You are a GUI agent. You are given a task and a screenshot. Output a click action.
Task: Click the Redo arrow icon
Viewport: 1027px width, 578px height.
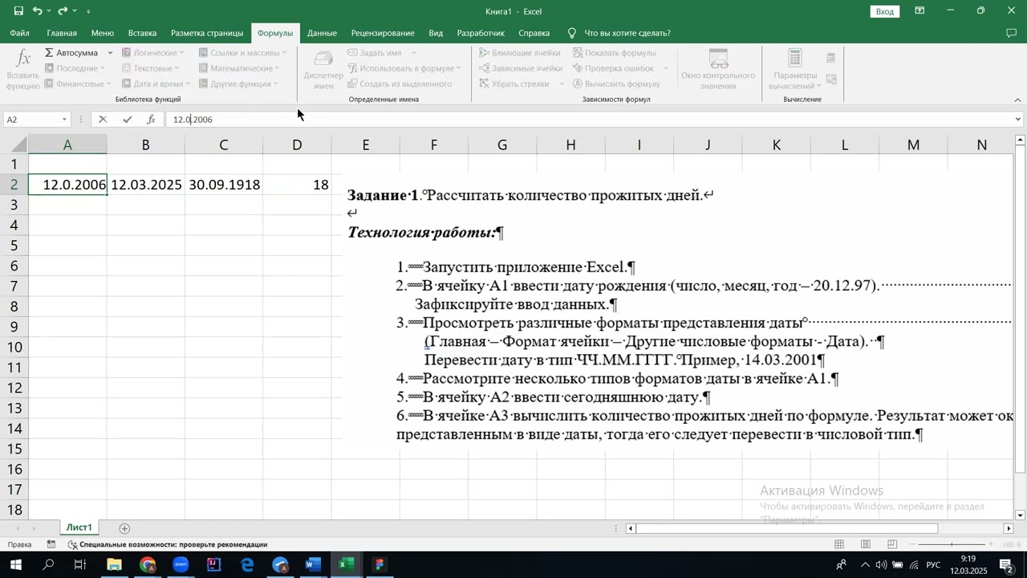63,11
